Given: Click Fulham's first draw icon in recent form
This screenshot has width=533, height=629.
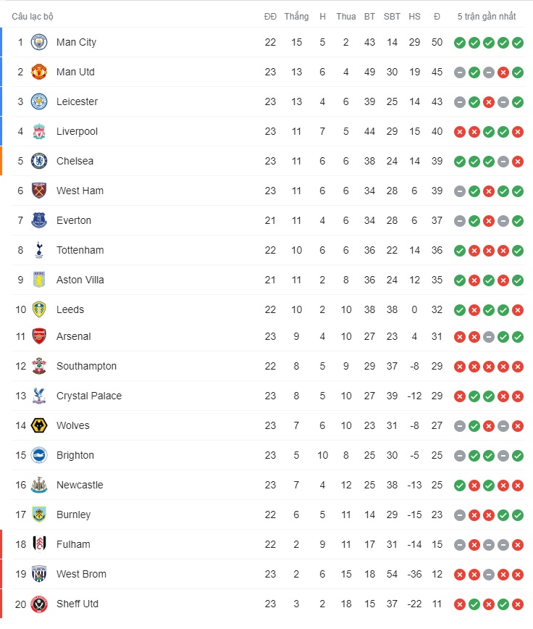Looking at the screenshot, I should [460, 545].
